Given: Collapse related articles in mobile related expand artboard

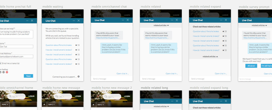Looking at the screenshot, I should (210, 56).
